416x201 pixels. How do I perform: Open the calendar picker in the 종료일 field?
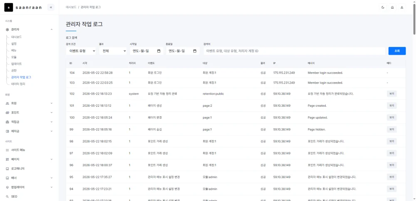tap(195, 51)
